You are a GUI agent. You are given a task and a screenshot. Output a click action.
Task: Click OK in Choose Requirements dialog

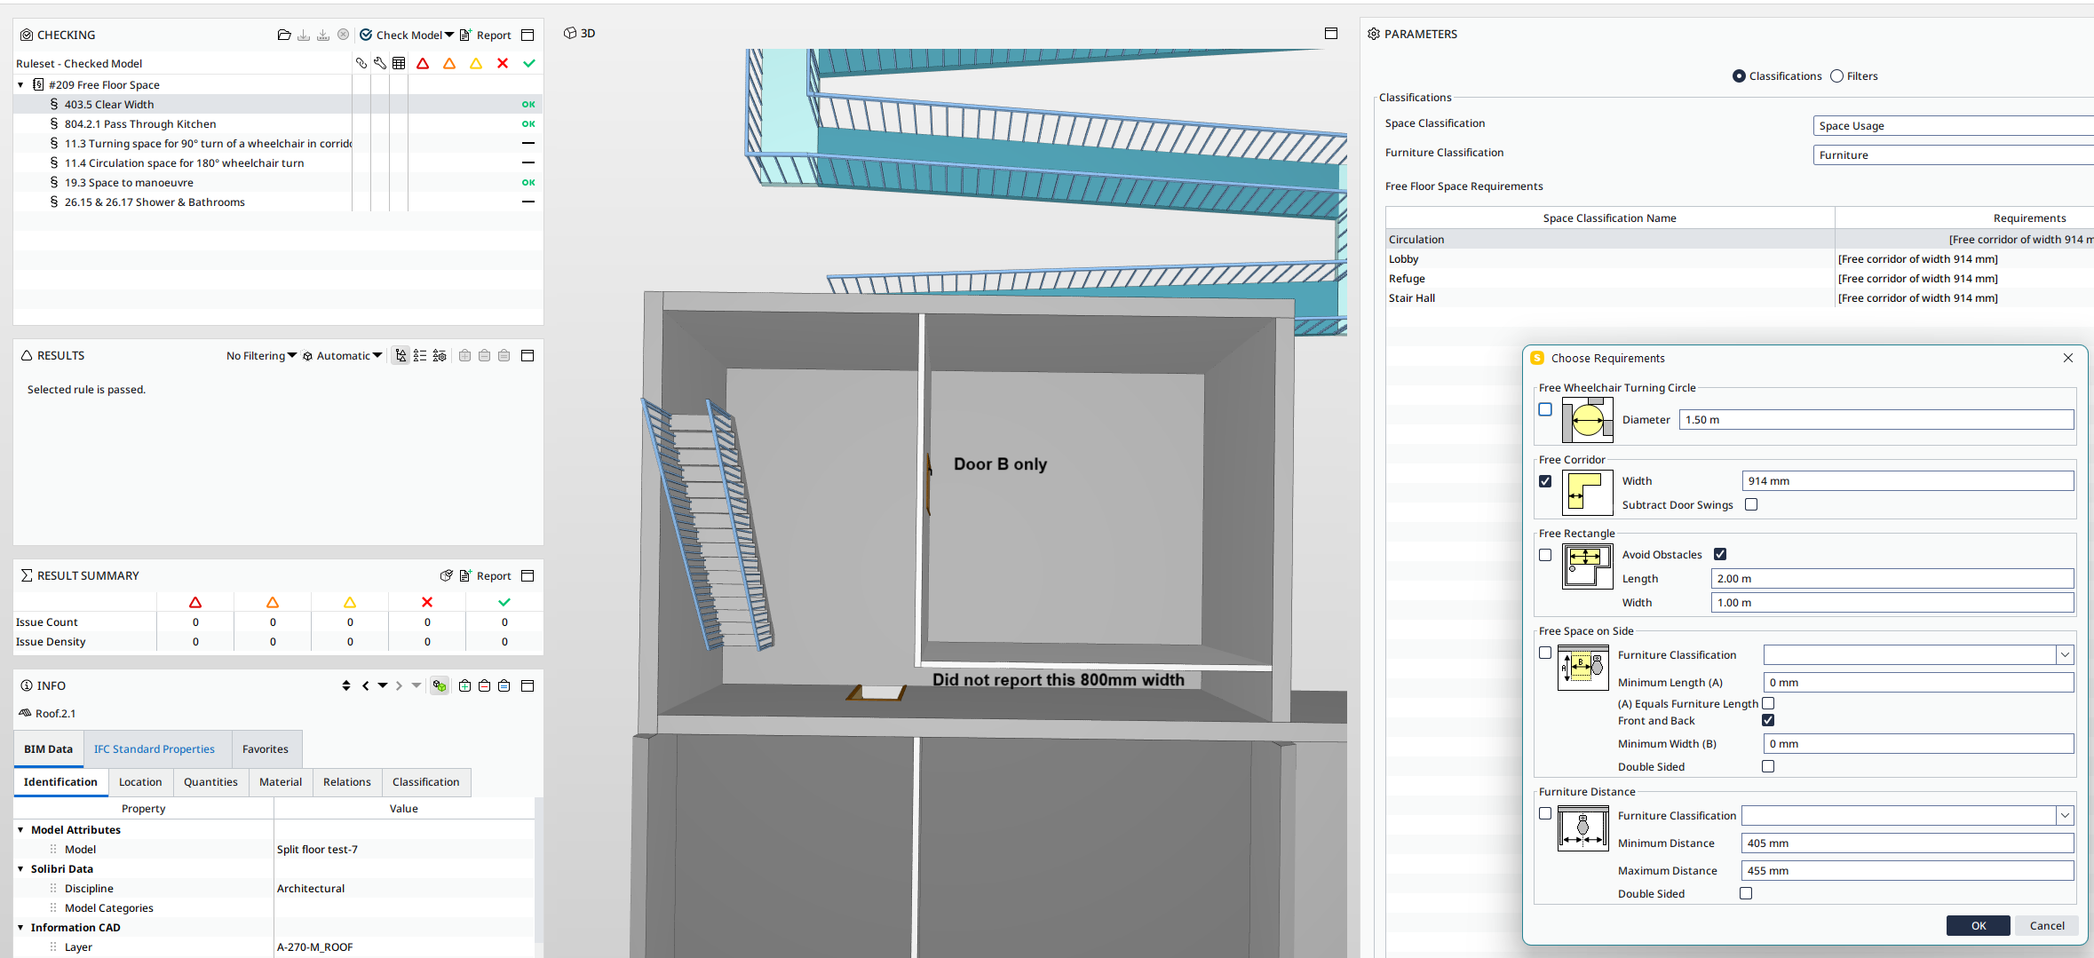tap(1979, 925)
